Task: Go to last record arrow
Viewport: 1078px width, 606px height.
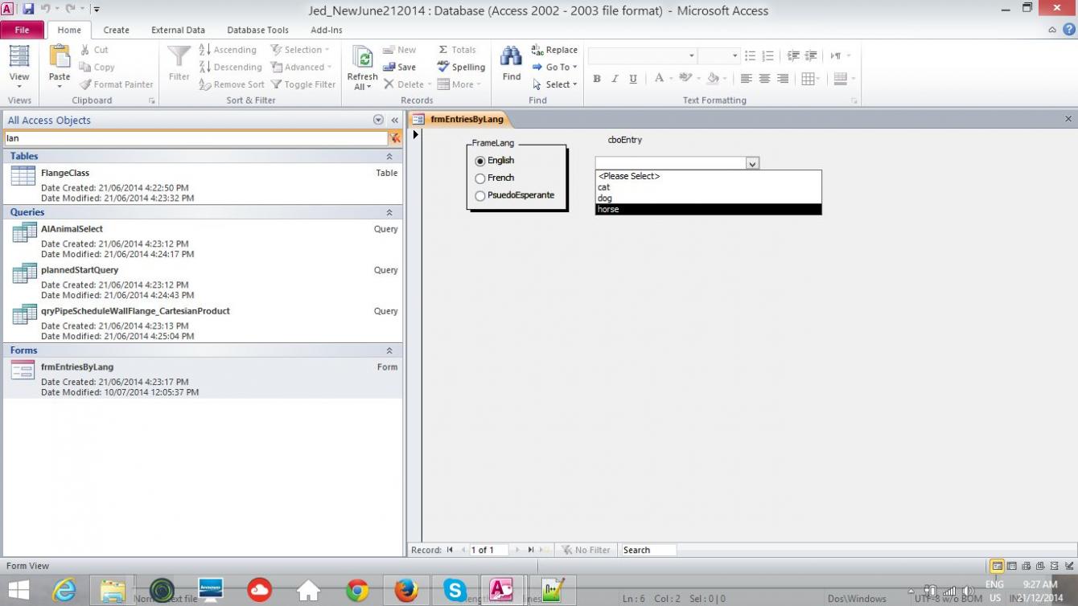Action: click(531, 551)
